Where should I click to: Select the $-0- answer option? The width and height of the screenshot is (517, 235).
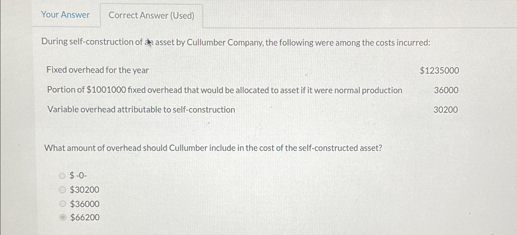(62, 175)
